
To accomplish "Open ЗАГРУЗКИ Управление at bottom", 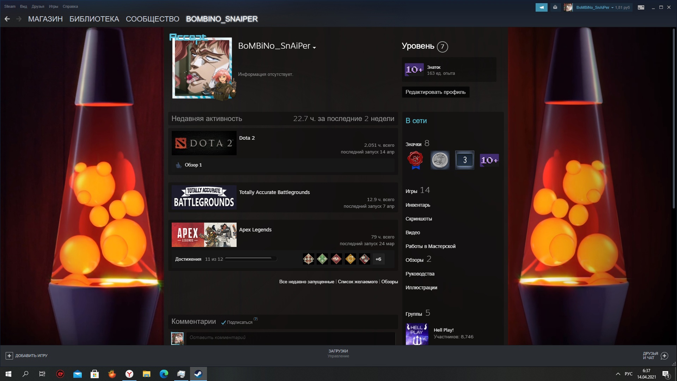I will (338, 353).
